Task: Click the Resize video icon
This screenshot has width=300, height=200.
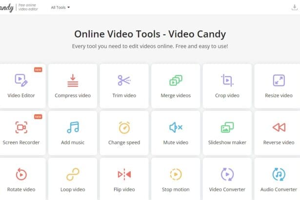Action: (279, 80)
